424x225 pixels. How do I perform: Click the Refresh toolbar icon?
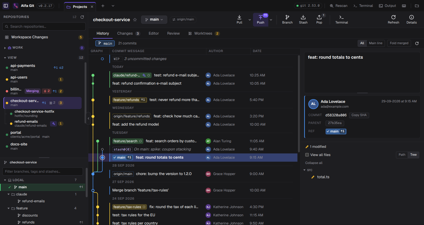click(x=393, y=20)
